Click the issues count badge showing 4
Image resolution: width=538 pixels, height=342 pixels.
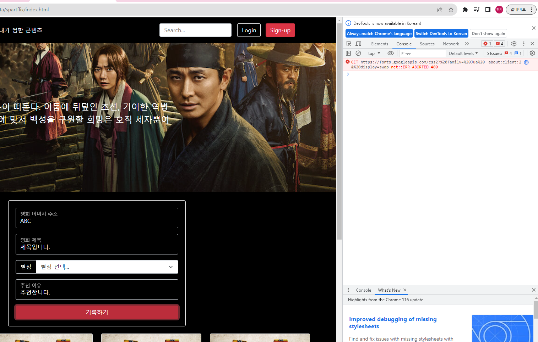coord(500,44)
